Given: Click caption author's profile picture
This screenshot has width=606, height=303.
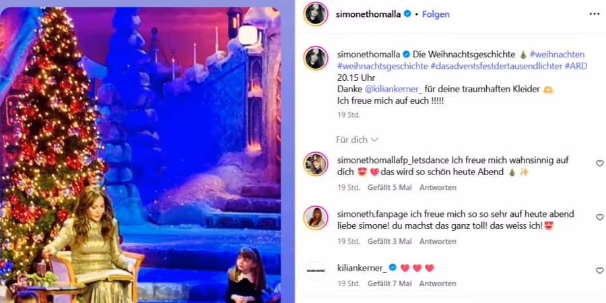Looking at the screenshot, I should (316, 58).
